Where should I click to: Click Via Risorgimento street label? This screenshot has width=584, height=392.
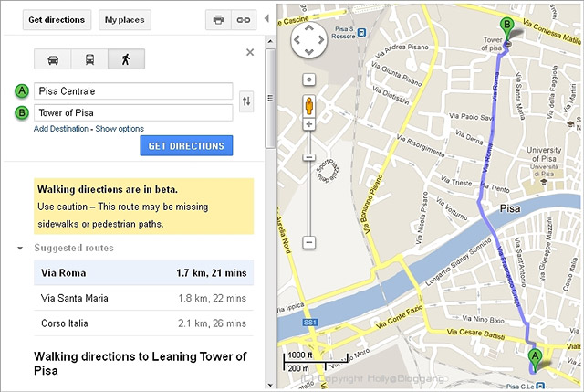(x=420, y=145)
